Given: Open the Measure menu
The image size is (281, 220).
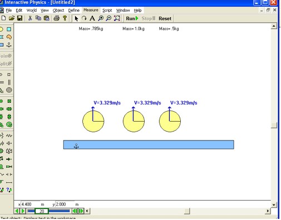Looking at the screenshot, I should point(91,10).
